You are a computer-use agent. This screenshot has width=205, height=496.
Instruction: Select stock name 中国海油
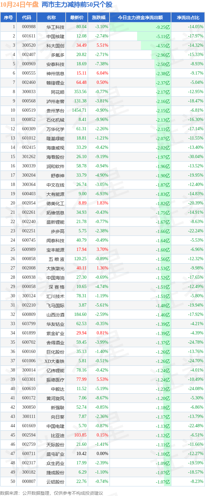pos(55,277)
